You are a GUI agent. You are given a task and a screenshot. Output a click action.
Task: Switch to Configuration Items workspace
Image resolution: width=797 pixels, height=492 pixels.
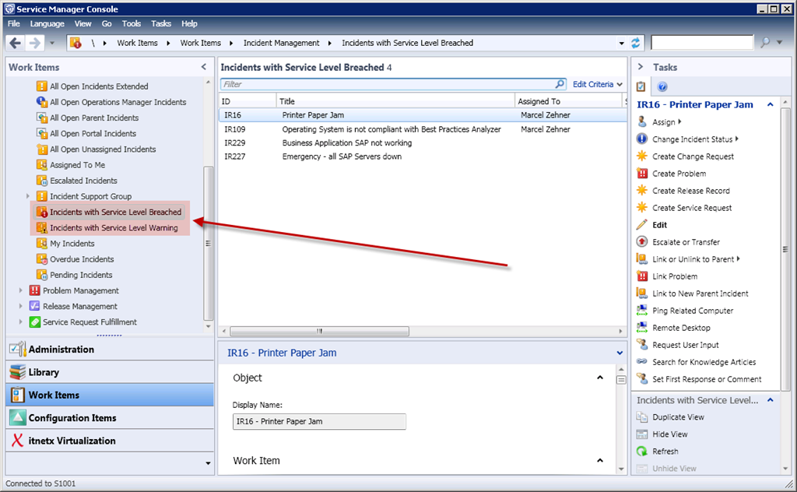[72, 418]
